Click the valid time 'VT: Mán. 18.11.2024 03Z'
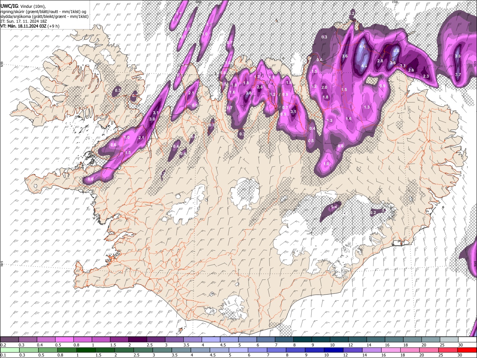 (x=23, y=26)
